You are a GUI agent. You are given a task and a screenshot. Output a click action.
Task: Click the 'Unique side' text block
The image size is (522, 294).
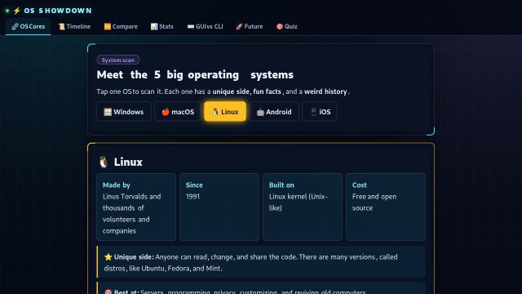tap(261, 262)
